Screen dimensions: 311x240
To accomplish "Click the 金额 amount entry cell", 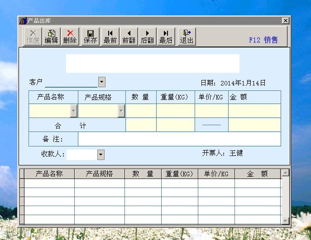I will click(255, 111).
